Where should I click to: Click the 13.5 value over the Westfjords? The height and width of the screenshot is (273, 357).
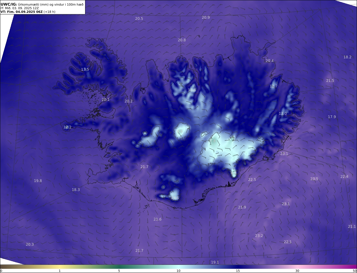pyautogui.click(x=85, y=70)
